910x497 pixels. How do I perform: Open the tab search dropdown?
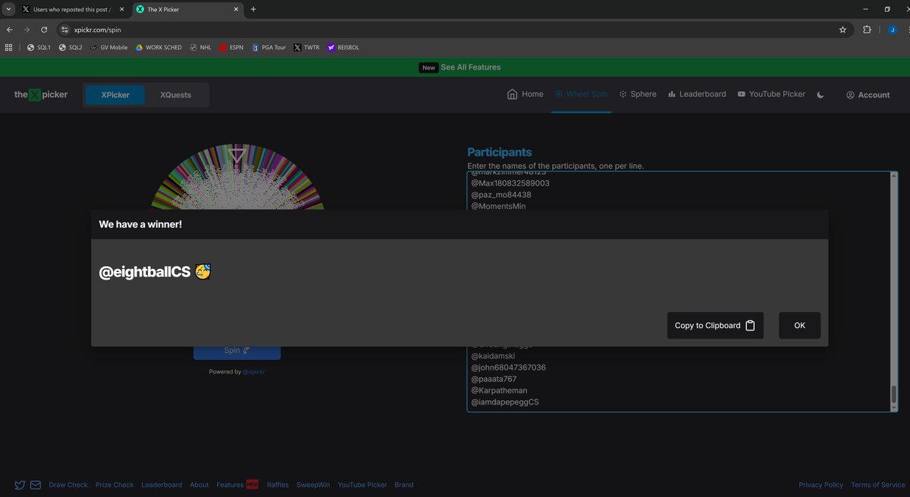click(x=8, y=9)
